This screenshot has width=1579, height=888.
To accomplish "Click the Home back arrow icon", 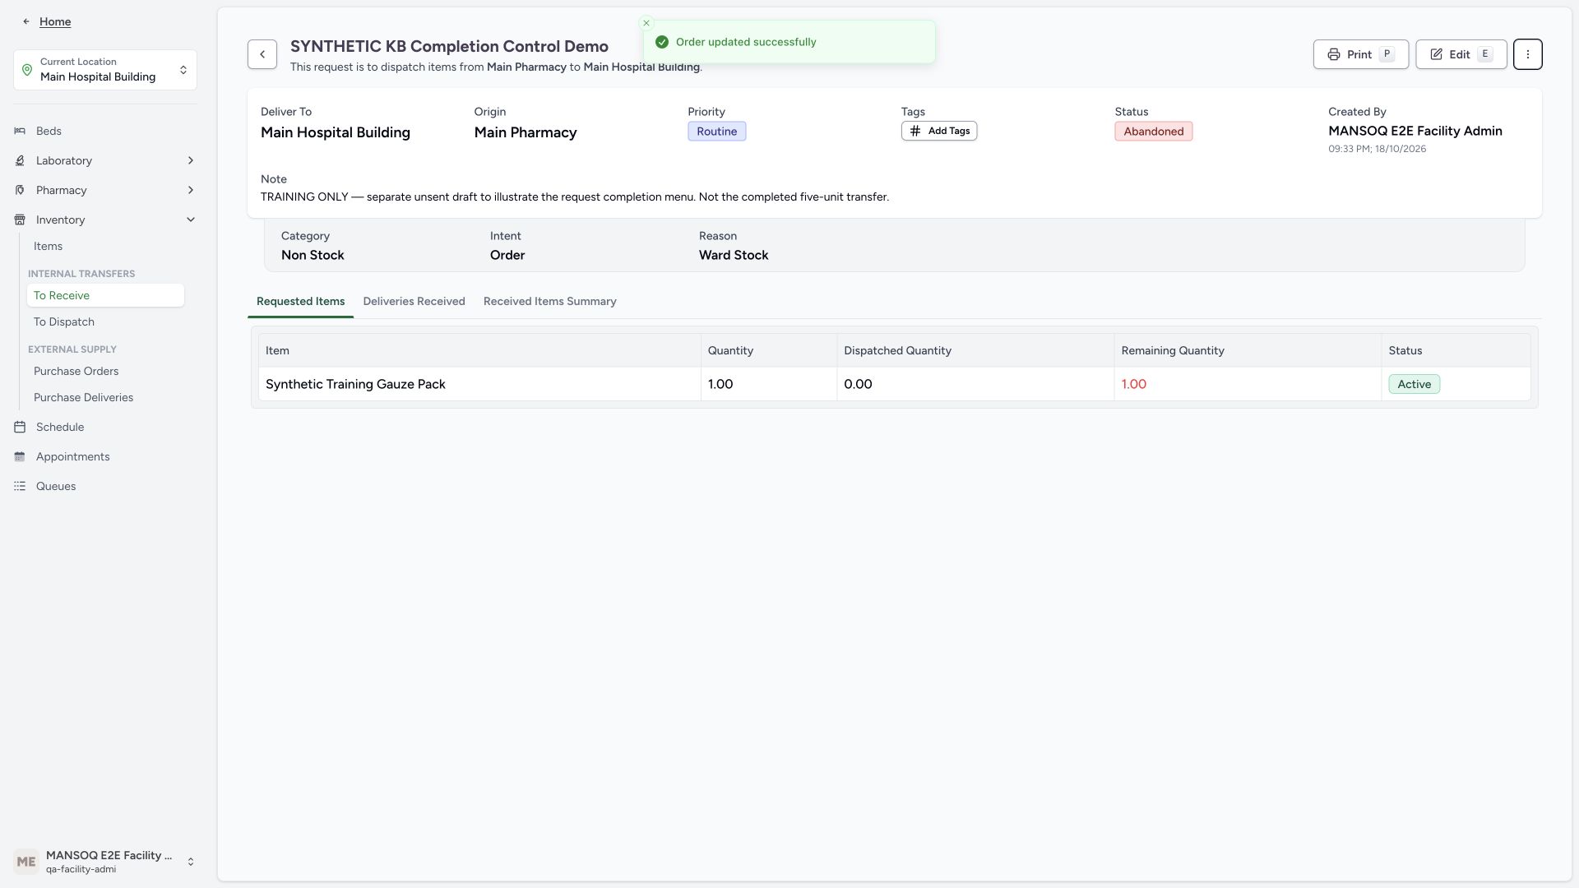I will tap(26, 21).
